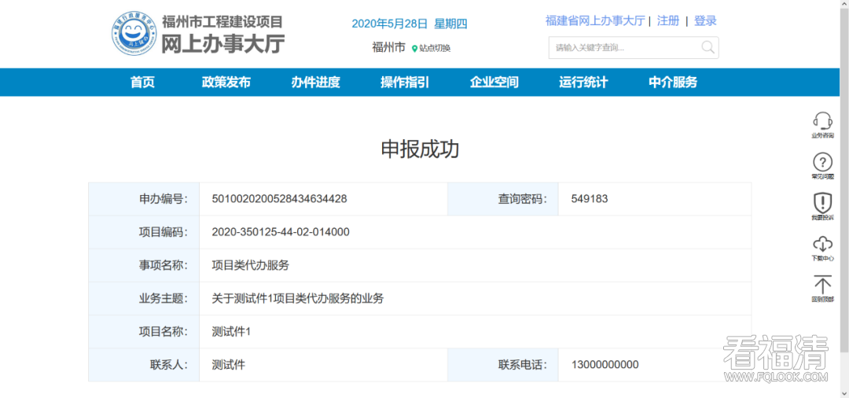Open the 下载中心 cloud download icon
Screen dimensions: 849x398
click(822, 244)
